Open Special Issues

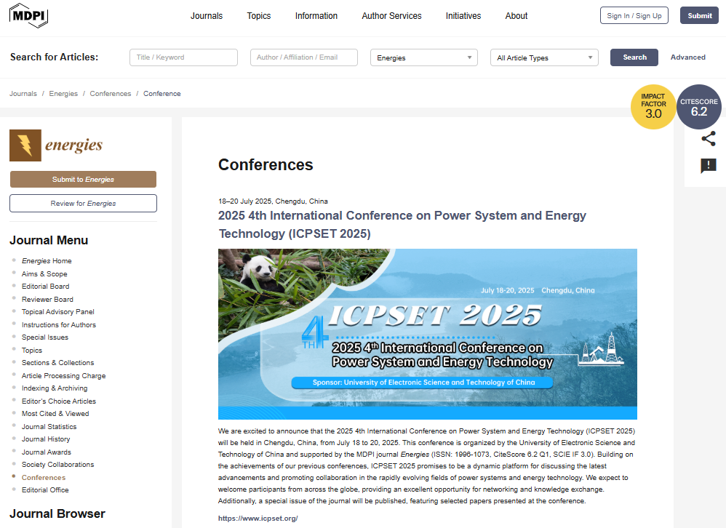(x=45, y=337)
